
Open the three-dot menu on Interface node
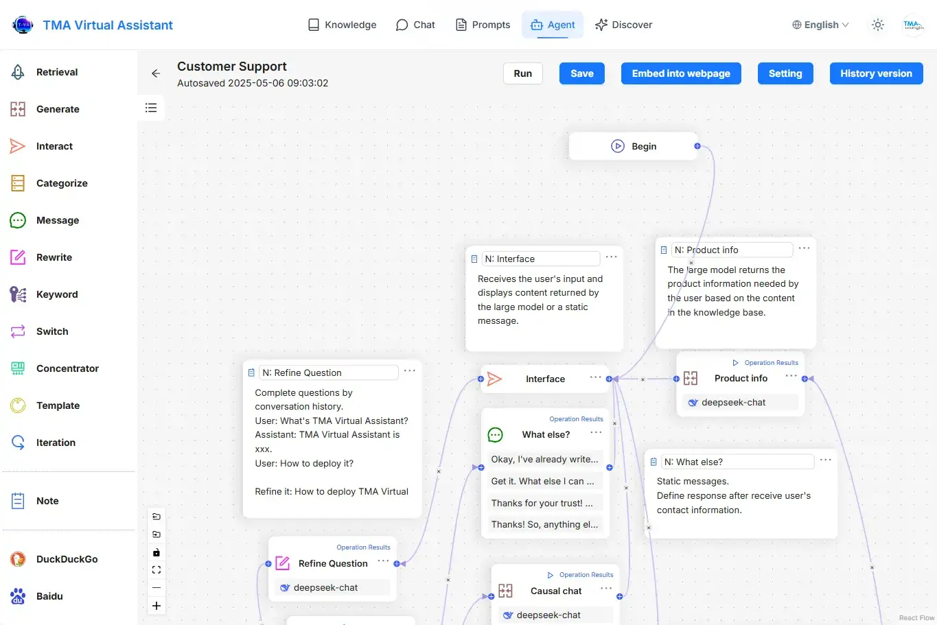tap(595, 377)
